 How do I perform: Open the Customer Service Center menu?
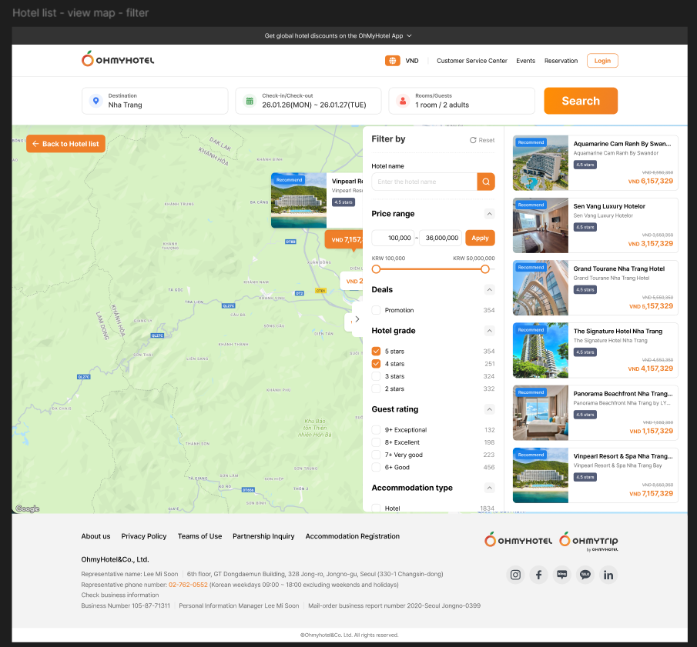click(471, 61)
